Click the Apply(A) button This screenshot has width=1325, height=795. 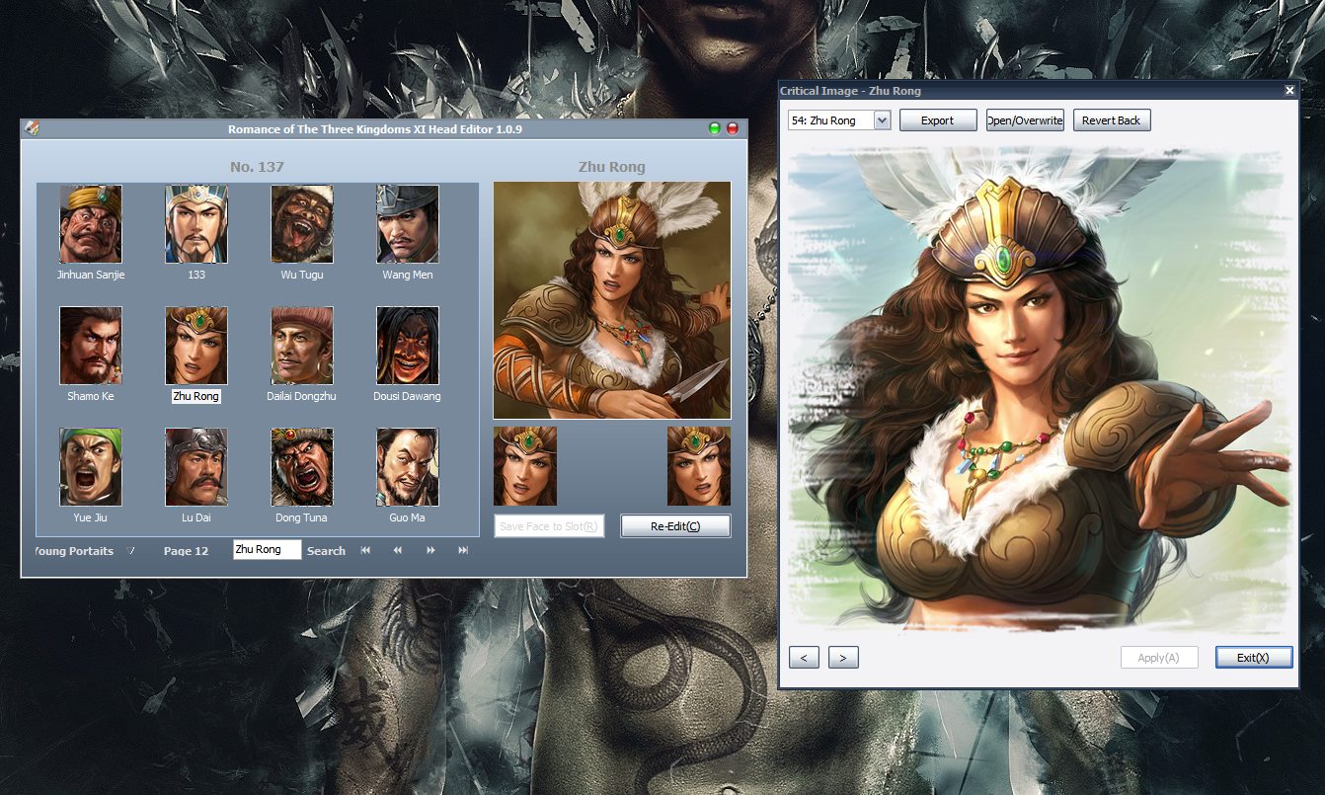pyautogui.click(x=1159, y=658)
